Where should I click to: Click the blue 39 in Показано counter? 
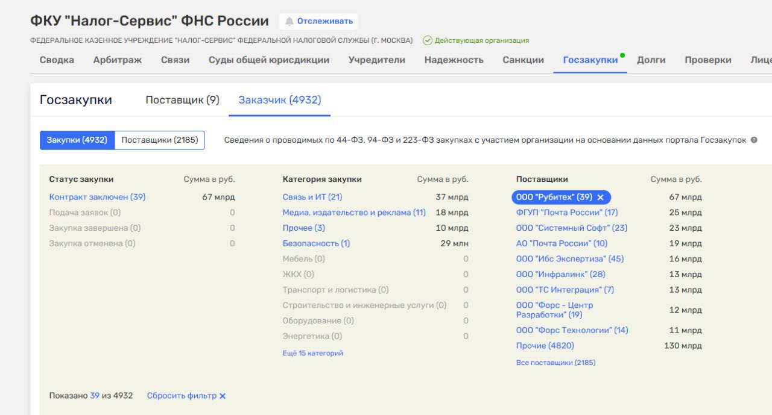point(95,396)
